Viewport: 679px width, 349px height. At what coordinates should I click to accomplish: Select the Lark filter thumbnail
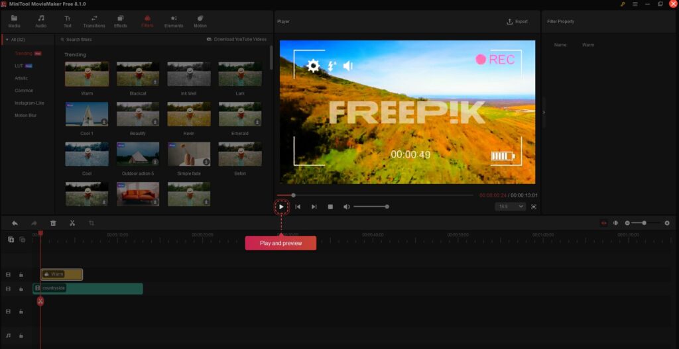tap(240, 74)
